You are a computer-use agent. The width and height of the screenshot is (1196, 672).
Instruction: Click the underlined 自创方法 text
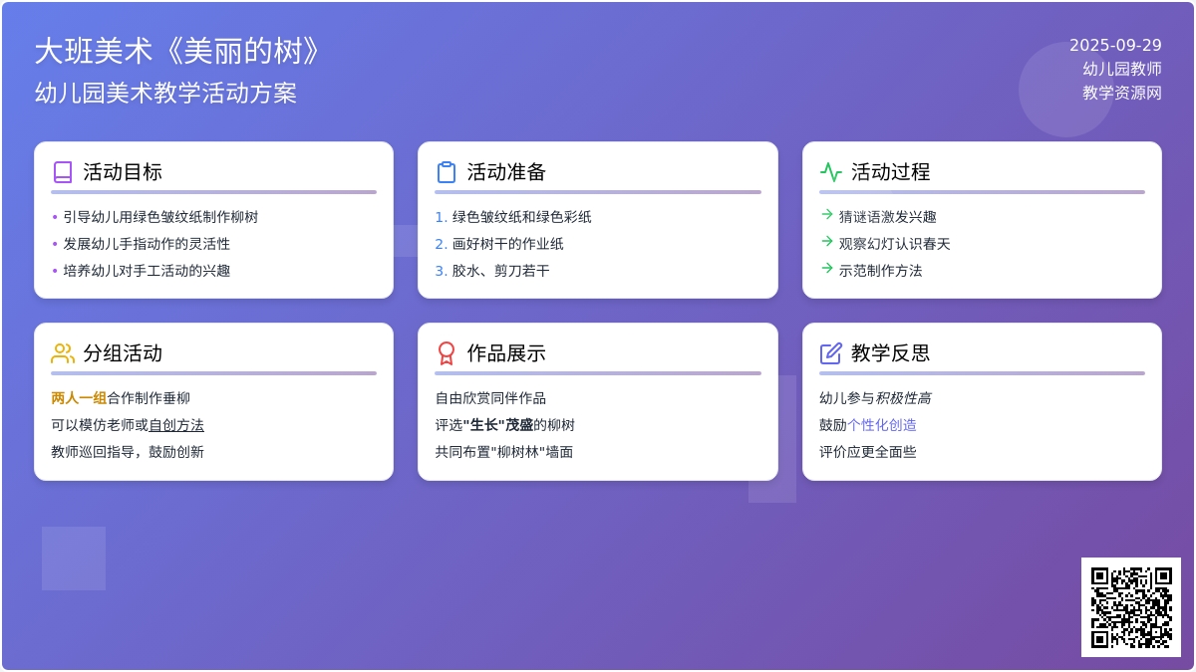[x=176, y=425]
